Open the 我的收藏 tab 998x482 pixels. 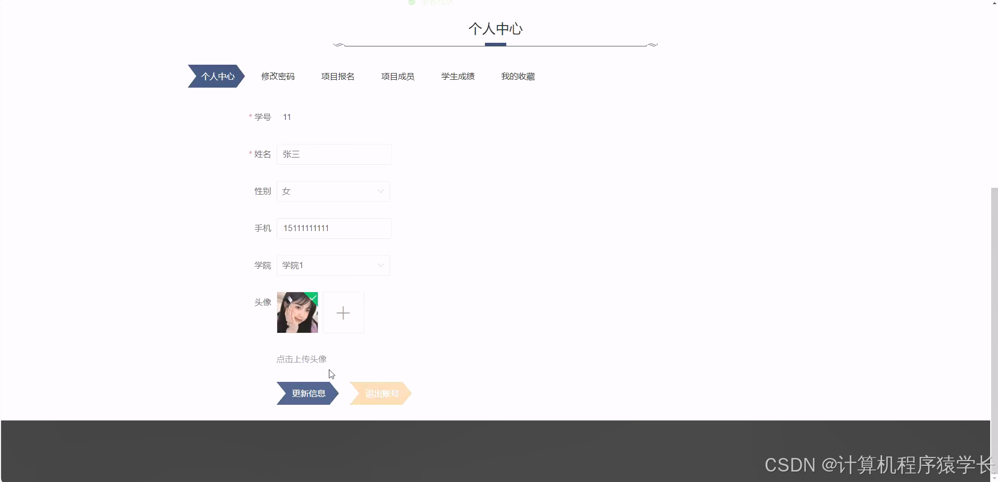point(518,76)
